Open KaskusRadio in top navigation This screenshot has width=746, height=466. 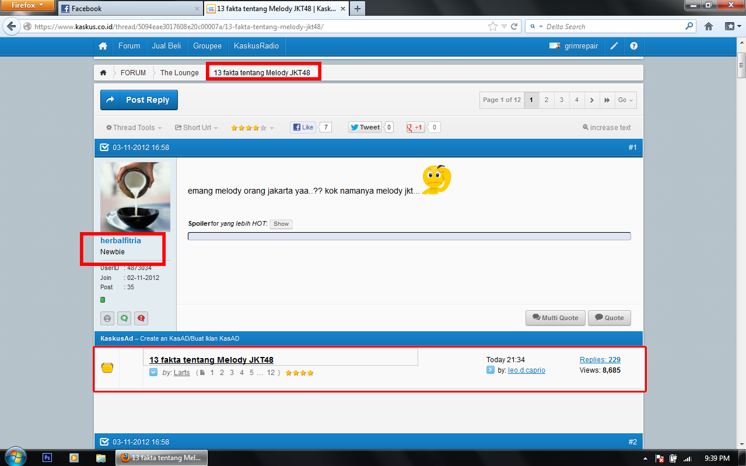click(256, 46)
